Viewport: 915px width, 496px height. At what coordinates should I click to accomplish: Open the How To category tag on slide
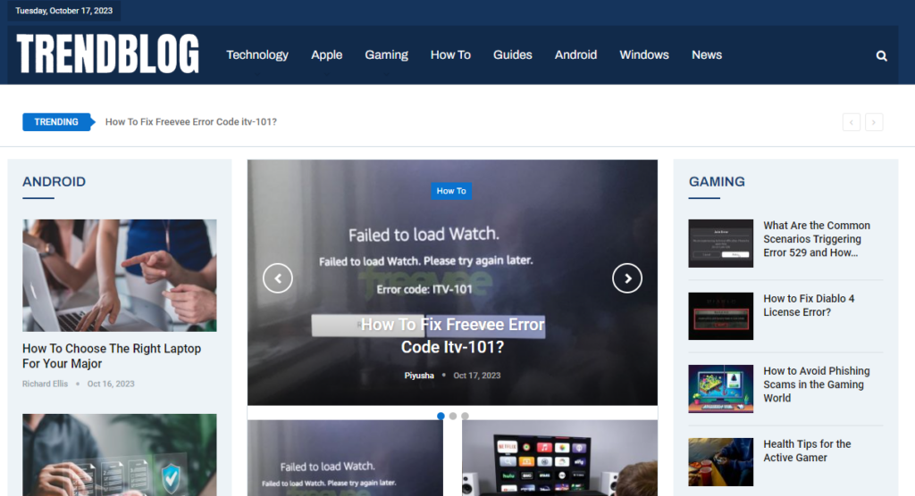click(x=451, y=191)
